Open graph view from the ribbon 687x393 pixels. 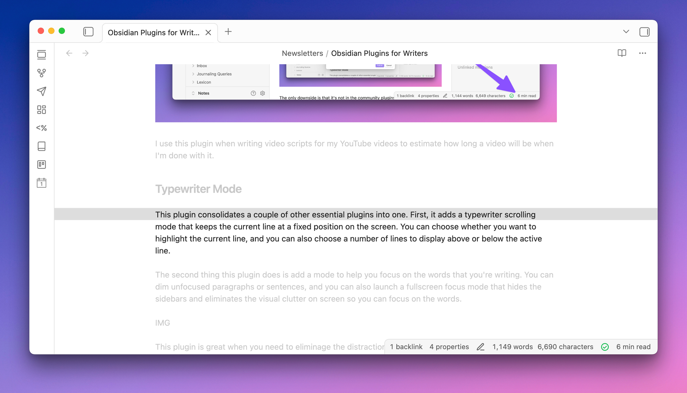point(42,73)
